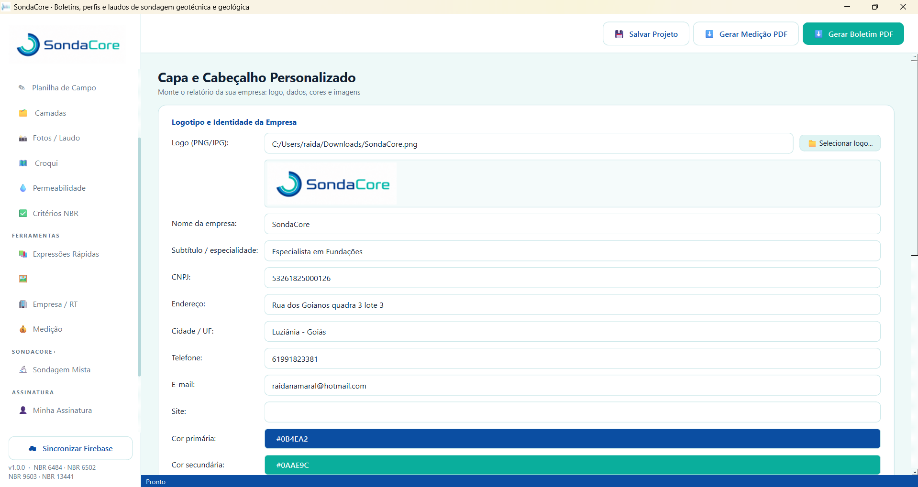Viewport: 918px width, 487px height.
Task: Open the Medição money bag icon
Action: point(23,329)
